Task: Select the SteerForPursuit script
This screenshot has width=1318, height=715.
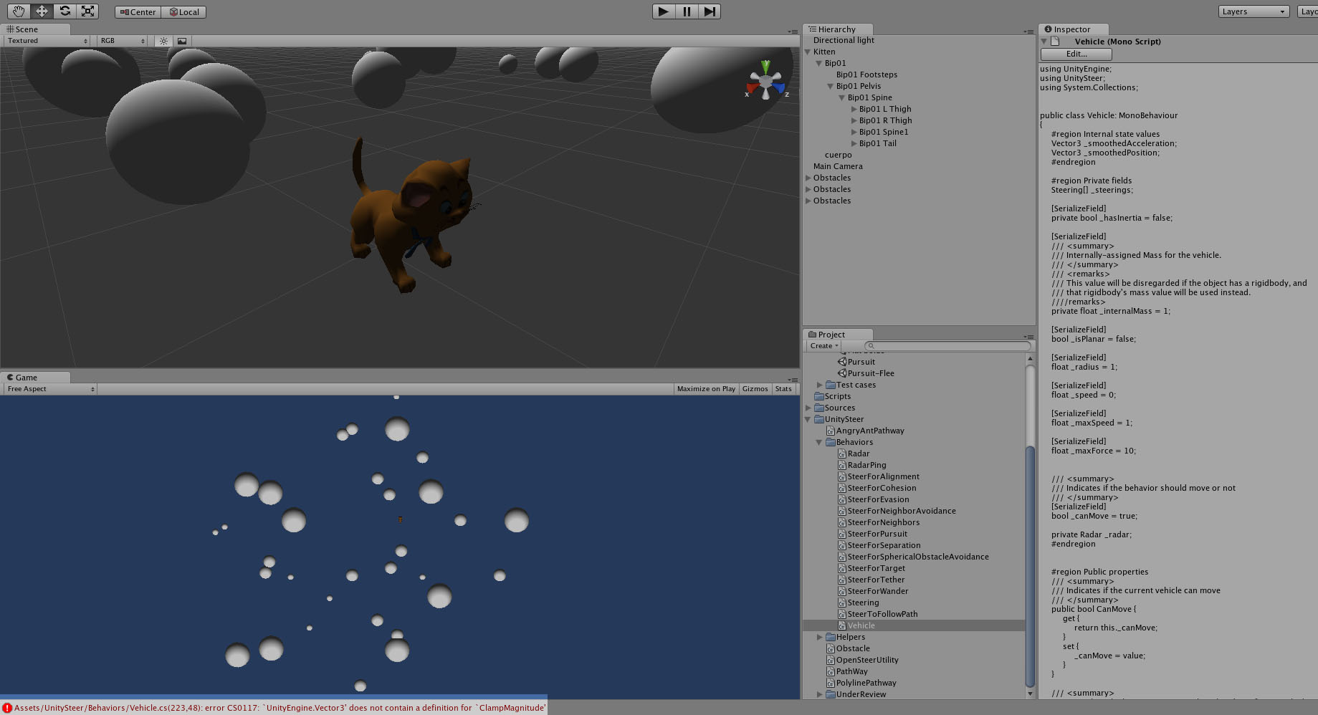Action: tap(877, 533)
